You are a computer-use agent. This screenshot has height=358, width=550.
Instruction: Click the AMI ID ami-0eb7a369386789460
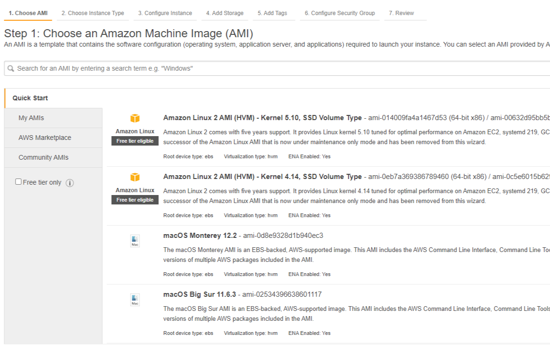click(x=408, y=177)
